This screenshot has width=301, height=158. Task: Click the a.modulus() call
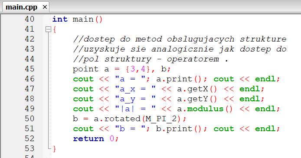pyautogui.click(x=205, y=109)
